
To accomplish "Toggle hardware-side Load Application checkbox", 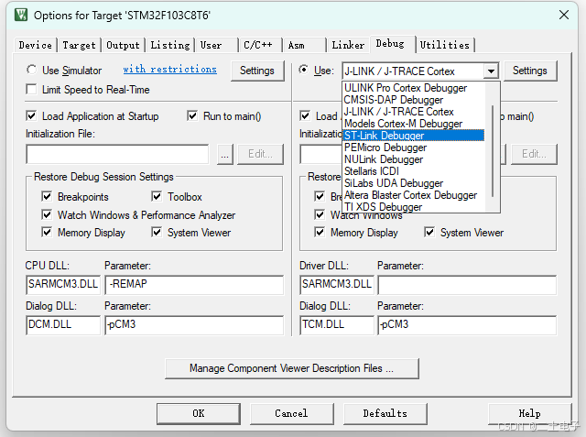I will tap(305, 115).
